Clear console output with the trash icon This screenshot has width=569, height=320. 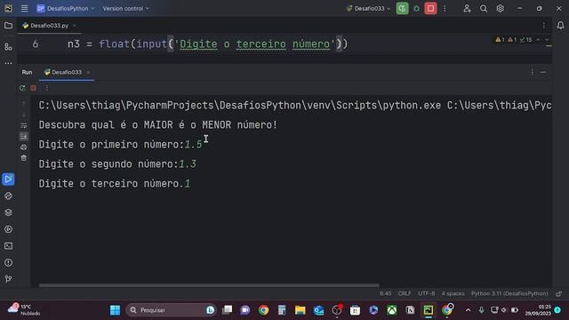click(24, 158)
